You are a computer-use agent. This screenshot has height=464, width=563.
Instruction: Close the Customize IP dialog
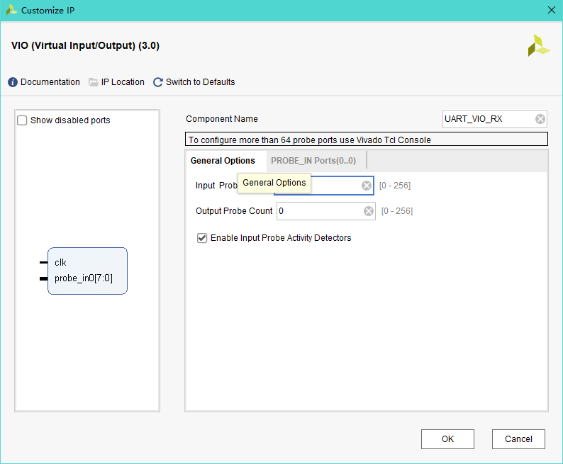[x=552, y=10]
